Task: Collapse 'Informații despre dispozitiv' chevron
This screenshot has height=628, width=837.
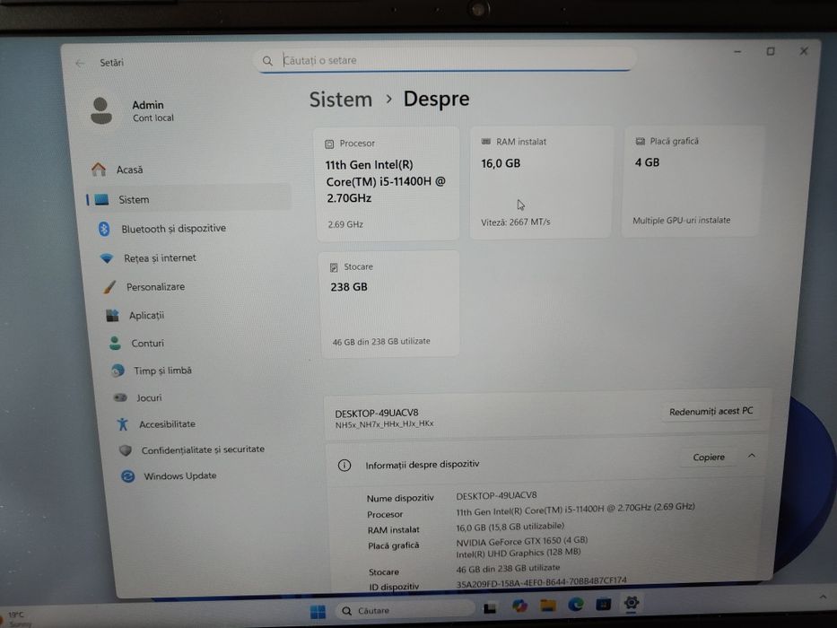Action: (x=752, y=456)
